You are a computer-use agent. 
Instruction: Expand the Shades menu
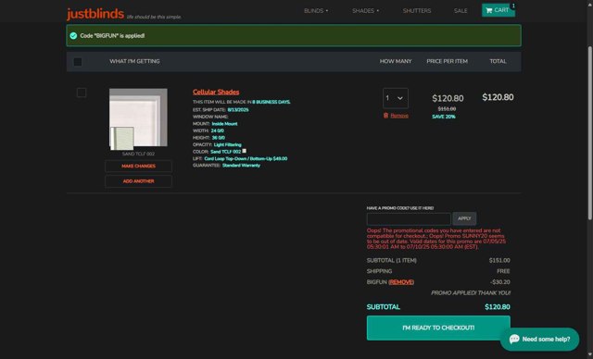tap(365, 11)
